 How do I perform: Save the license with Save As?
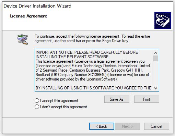tap(117, 99)
